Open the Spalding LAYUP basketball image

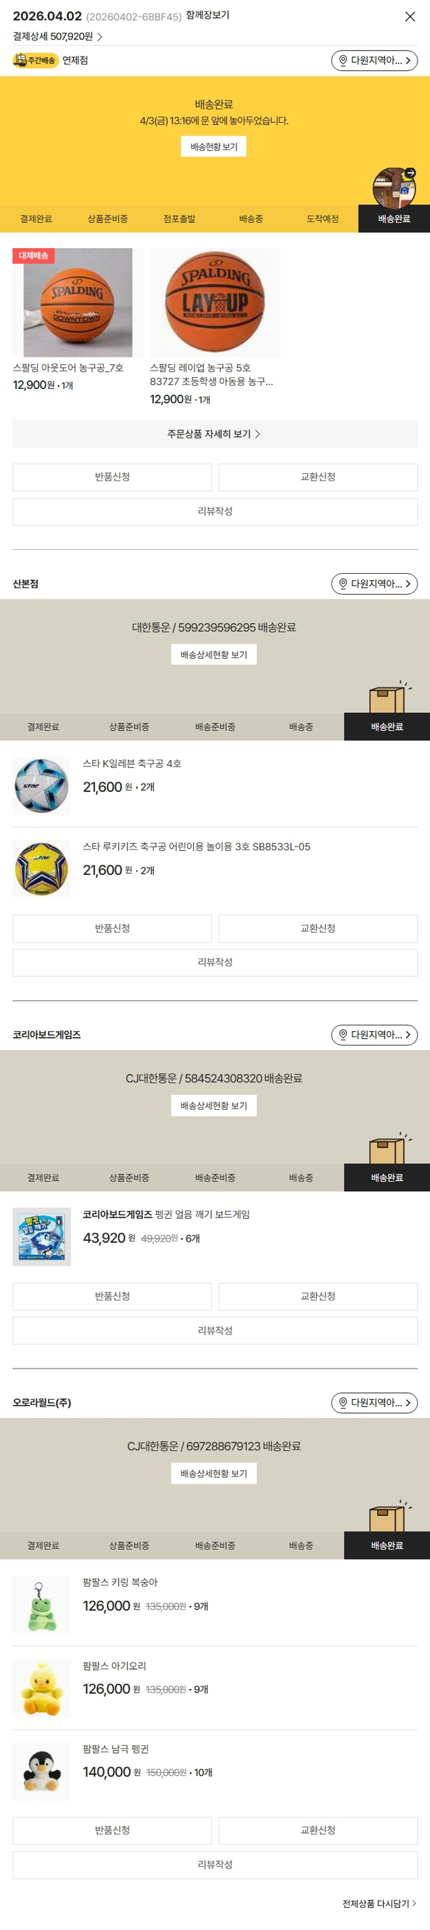(216, 303)
